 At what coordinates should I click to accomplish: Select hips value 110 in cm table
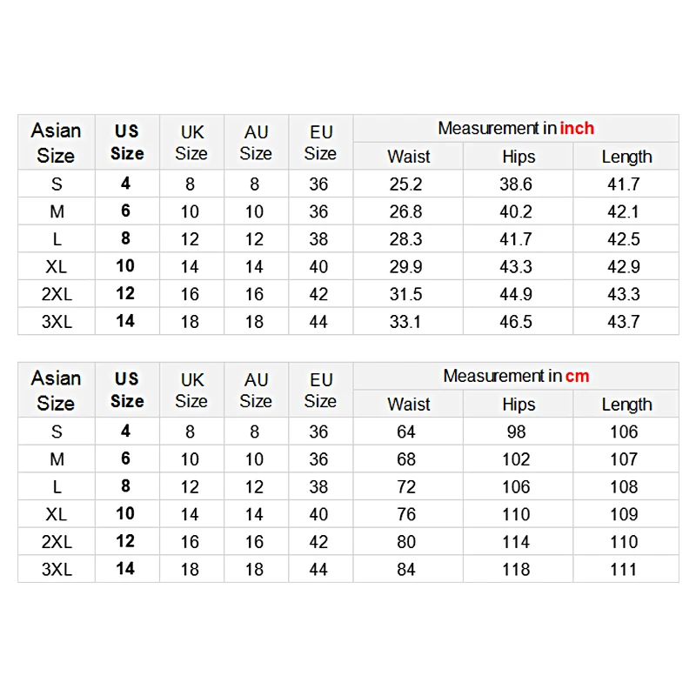click(516, 514)
